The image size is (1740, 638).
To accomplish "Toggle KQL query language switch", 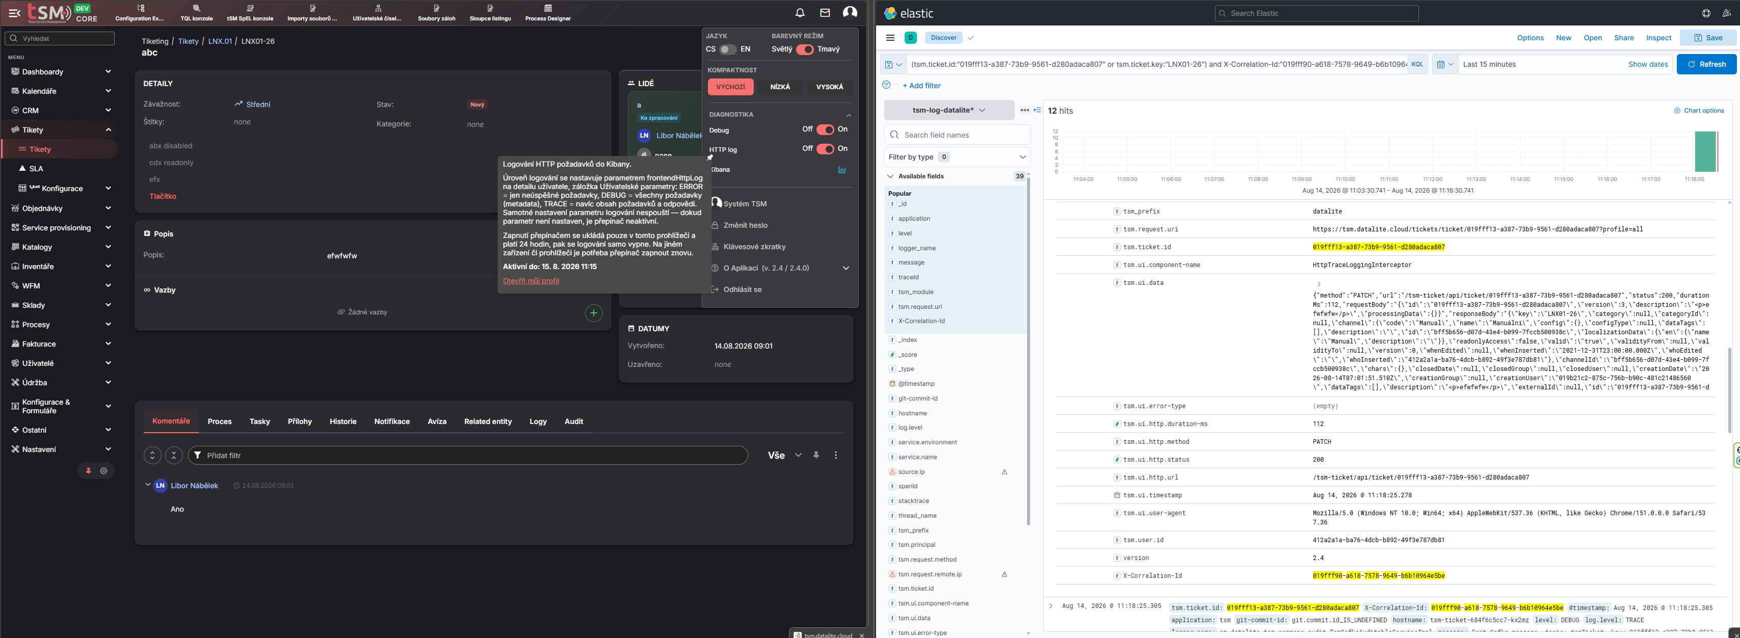I will click(x=1417, y=64).
